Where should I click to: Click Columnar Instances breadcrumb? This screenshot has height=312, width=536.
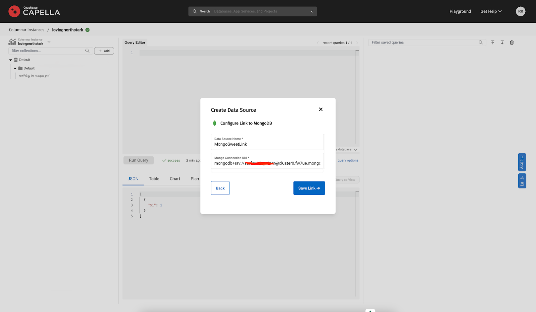(x=26, y=30)
